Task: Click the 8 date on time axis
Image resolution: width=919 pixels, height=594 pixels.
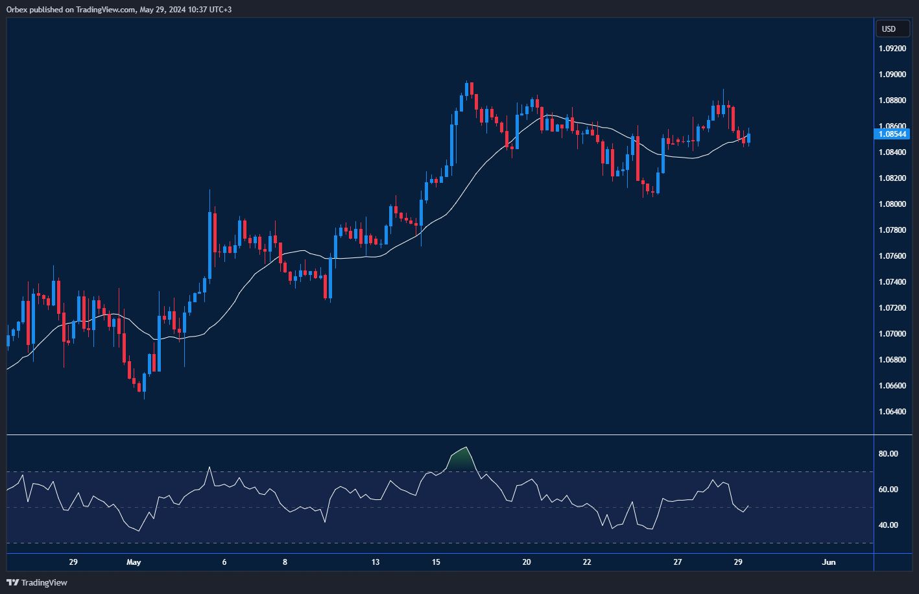Action: coord(285,562)
